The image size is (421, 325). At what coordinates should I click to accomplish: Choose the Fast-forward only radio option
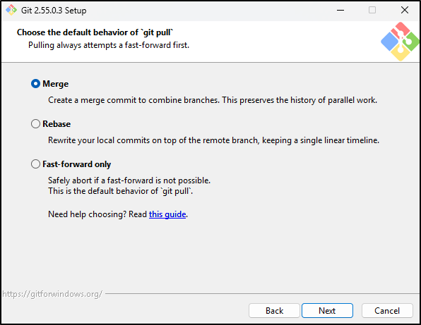click(35, 164)
